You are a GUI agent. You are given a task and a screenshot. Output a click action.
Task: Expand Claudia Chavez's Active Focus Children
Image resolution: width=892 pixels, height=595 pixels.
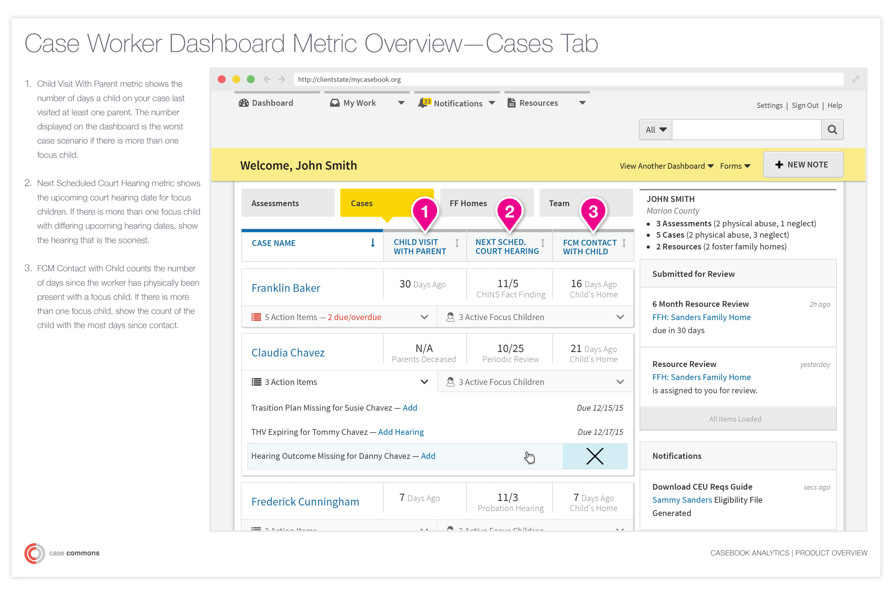pyautogui.click(x=620, y=382)
